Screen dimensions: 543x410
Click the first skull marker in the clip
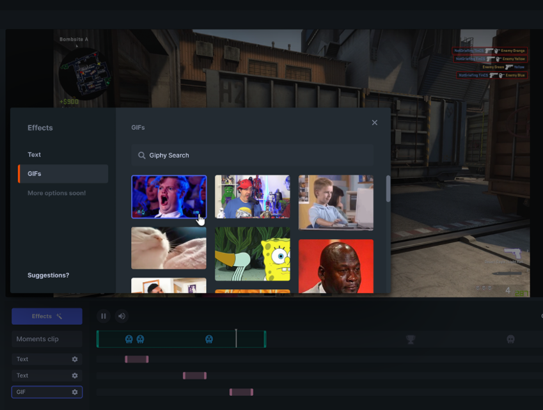129,339
